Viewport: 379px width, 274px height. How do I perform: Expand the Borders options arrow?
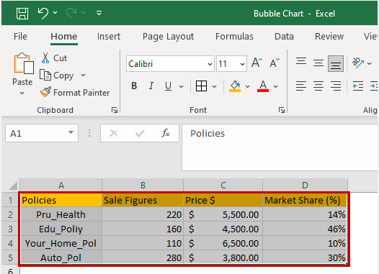pyautogui.click(x=214, y=86)
